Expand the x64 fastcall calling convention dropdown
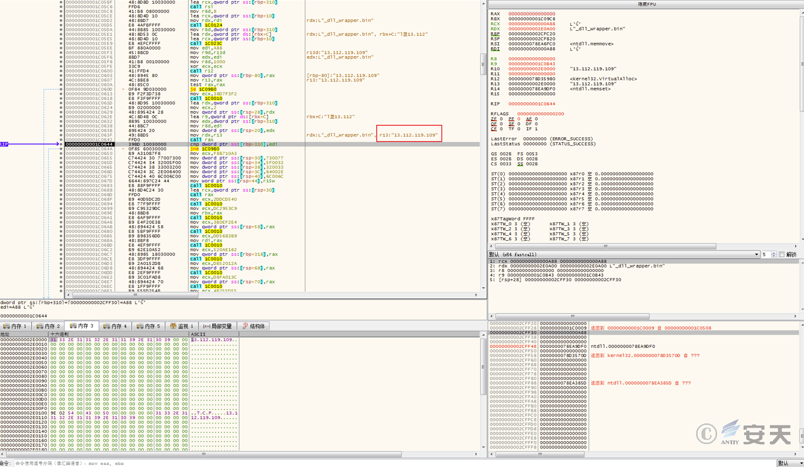 (757, 254)
